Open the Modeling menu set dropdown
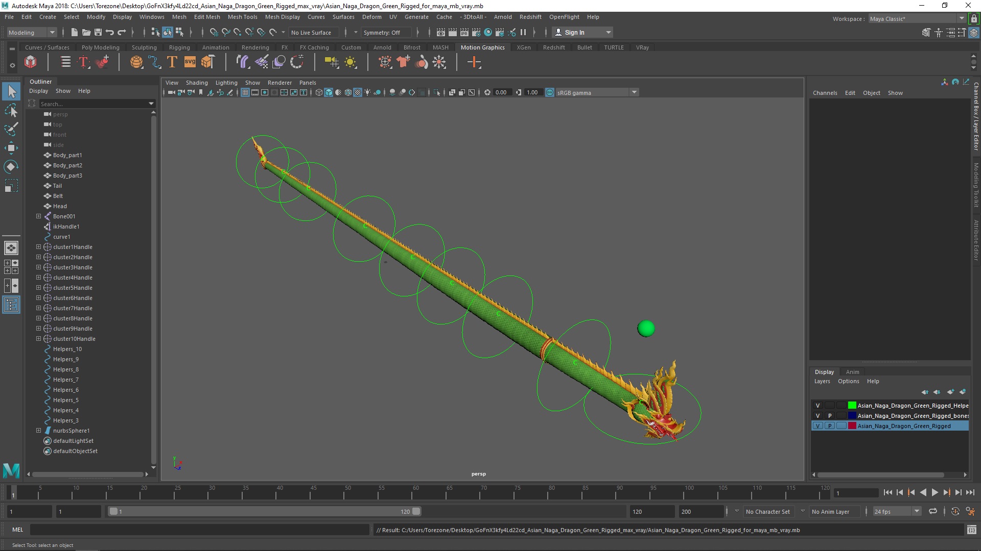This screenshot has width=981, height=551. 32,32
